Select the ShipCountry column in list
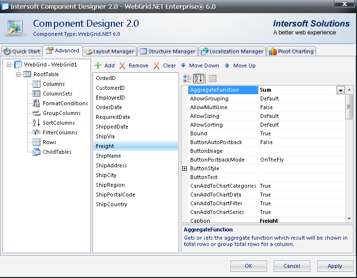Image resolution: width=357 pixels, height=278 pixels. coord(136,204)
